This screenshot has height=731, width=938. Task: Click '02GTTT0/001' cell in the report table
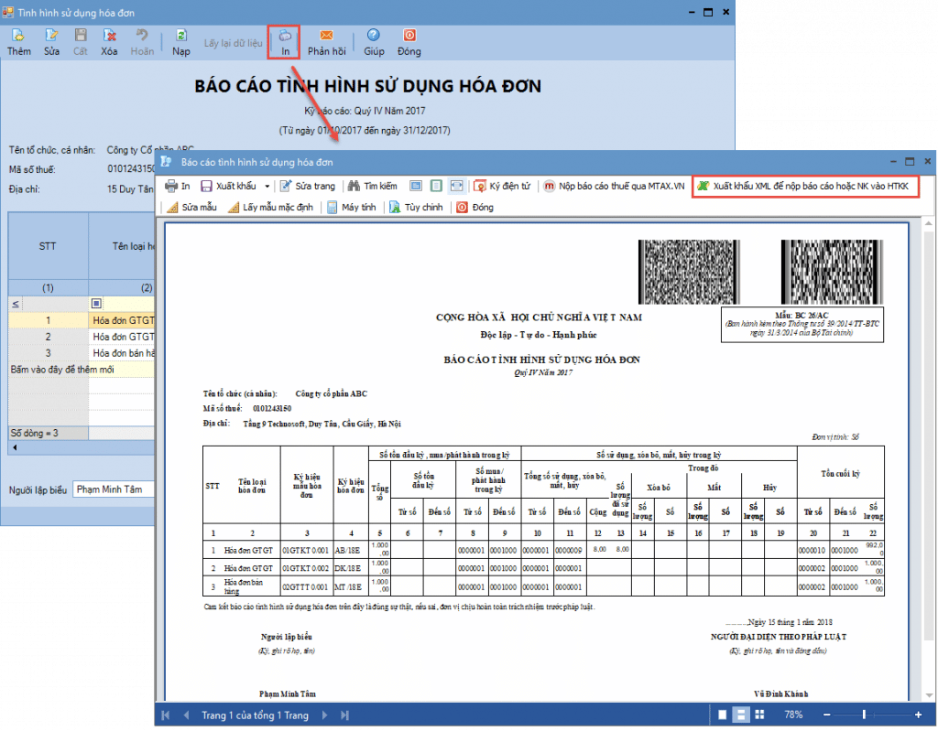306,587
